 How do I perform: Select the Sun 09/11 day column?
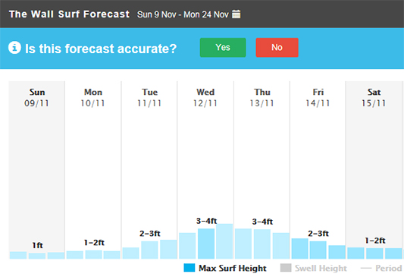[x=37, y=170]
